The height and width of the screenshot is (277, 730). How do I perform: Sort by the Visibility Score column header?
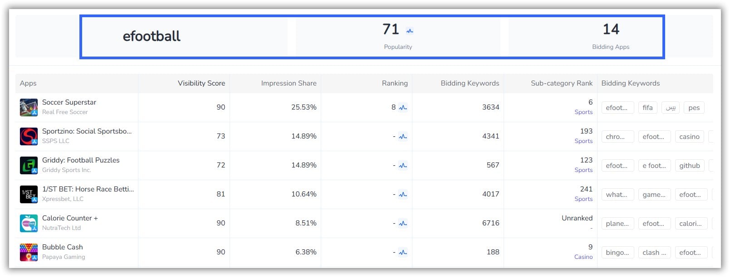pos(201,83)
